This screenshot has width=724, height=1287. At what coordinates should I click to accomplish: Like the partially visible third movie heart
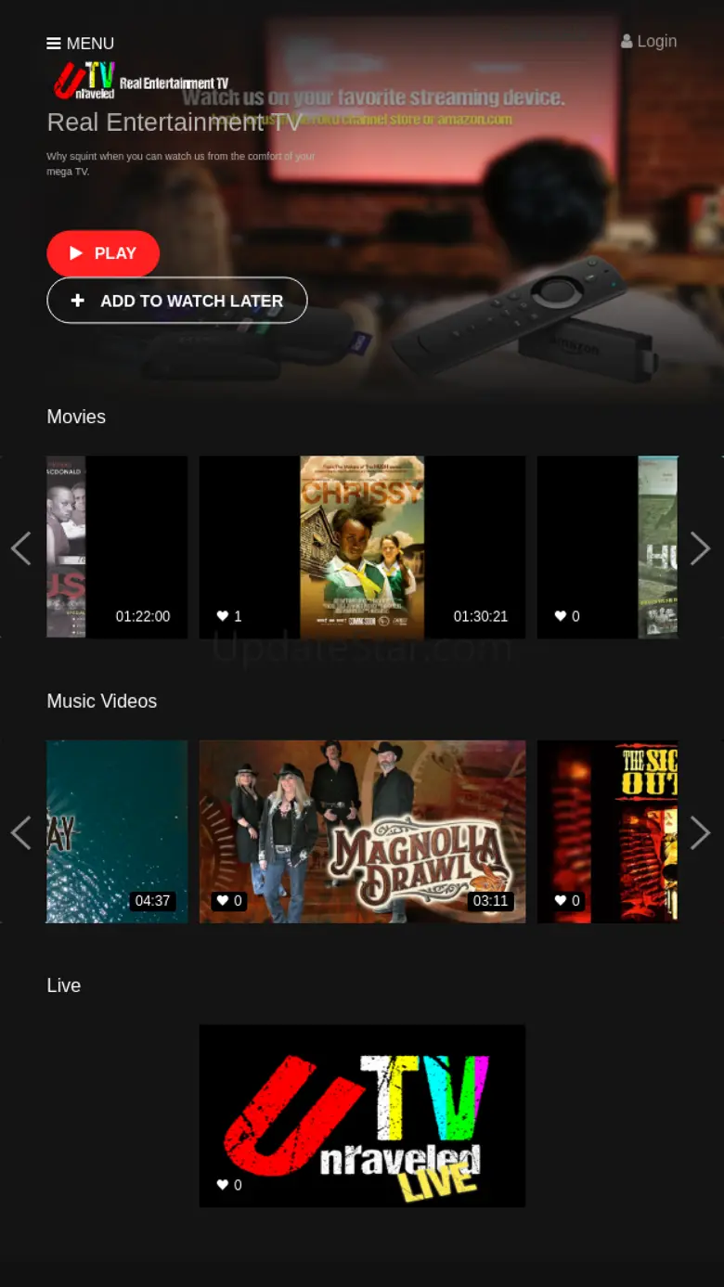(561, 616)
